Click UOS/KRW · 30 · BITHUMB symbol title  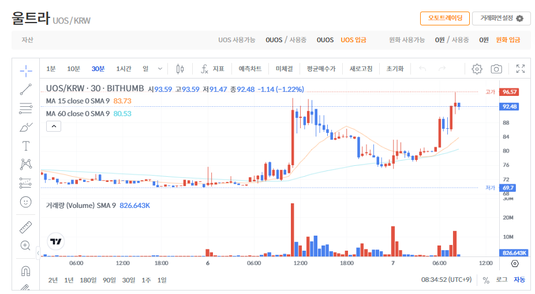tap(95, 88)
